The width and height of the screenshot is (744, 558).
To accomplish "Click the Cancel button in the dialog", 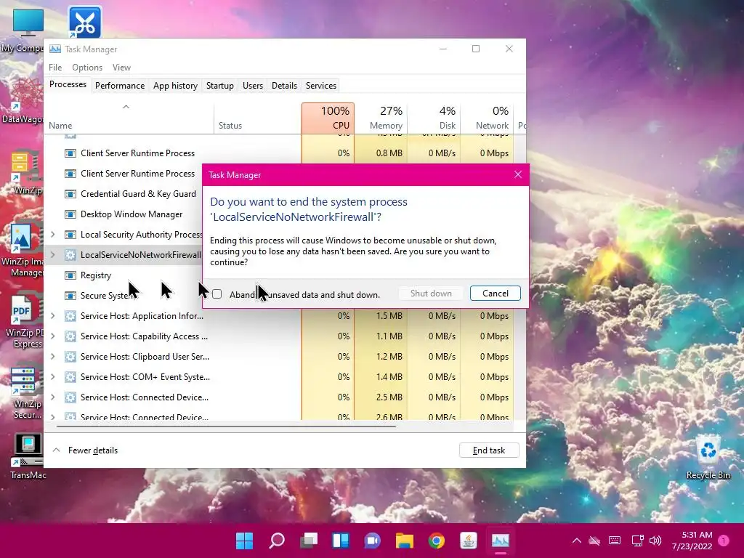I will point(495,294).
